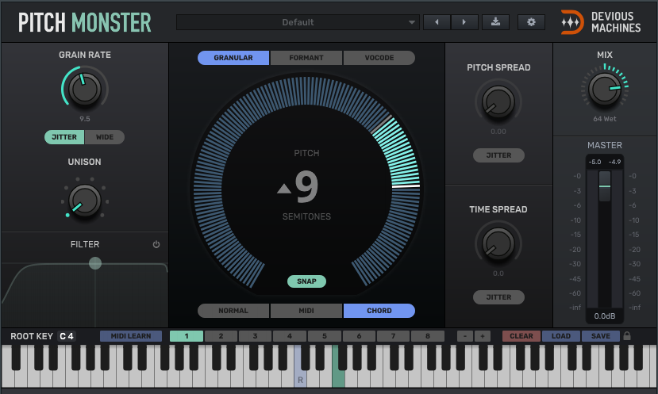The width and height of the screenshot is (658, 394).
Task: Click the pitch up triangle icon
Action: pyautogui.click(x=283, y=189)
